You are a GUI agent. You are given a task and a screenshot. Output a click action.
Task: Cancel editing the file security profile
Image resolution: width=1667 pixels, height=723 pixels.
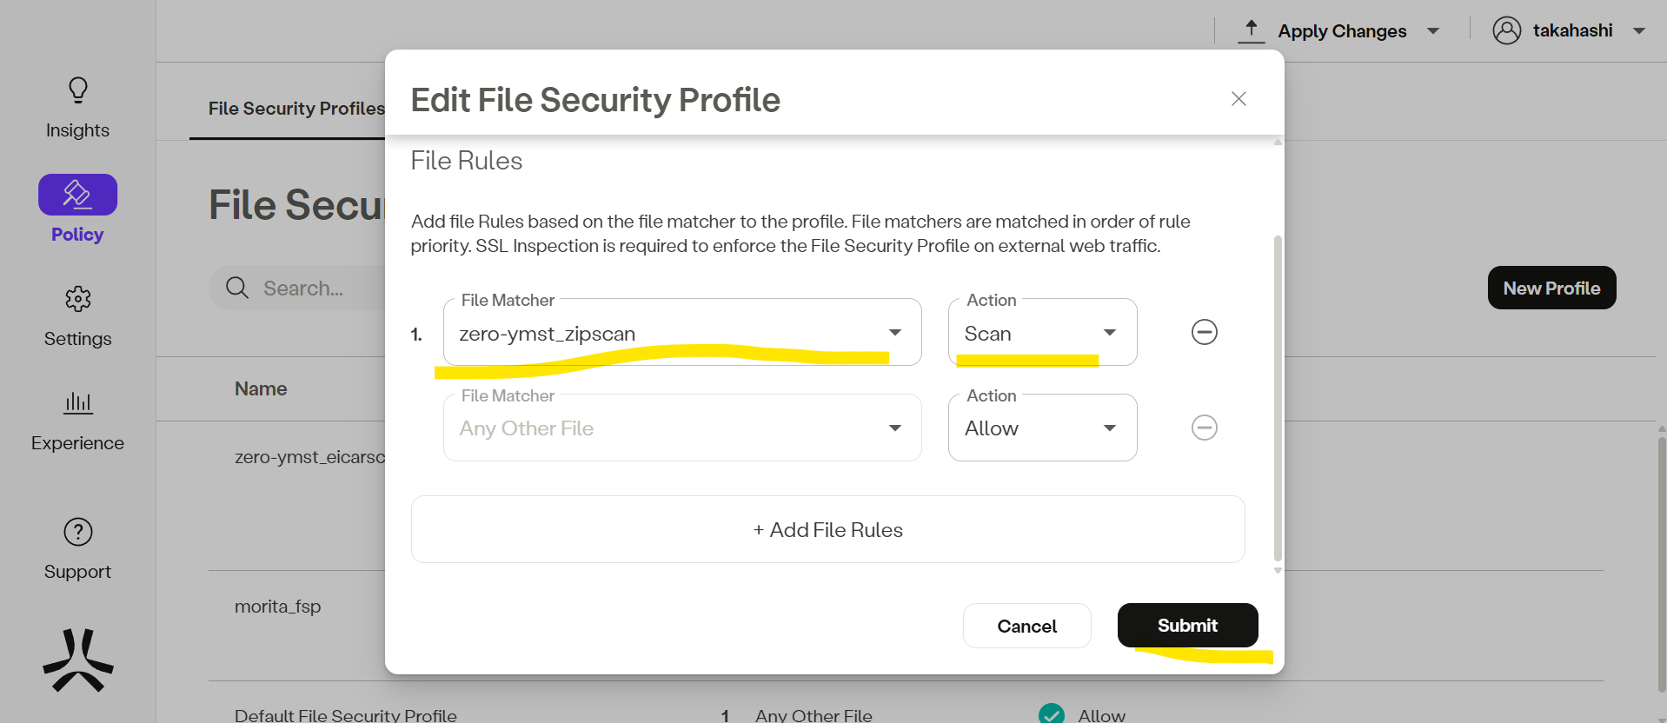click(1026, 626)
